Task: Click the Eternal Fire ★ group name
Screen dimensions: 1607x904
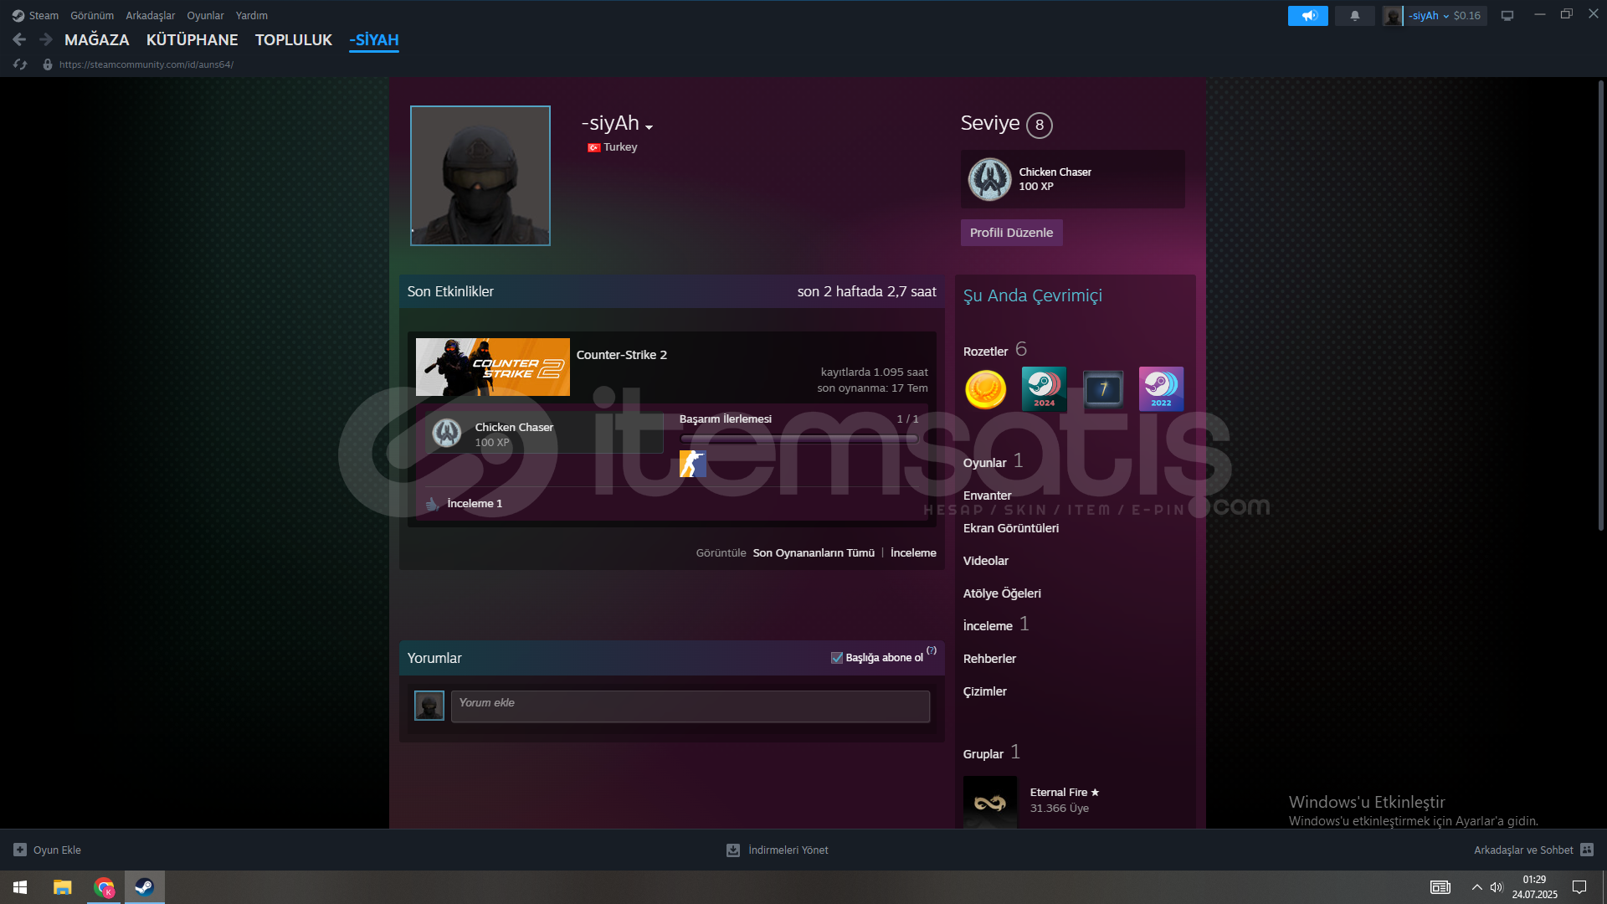Action: 1065,793
